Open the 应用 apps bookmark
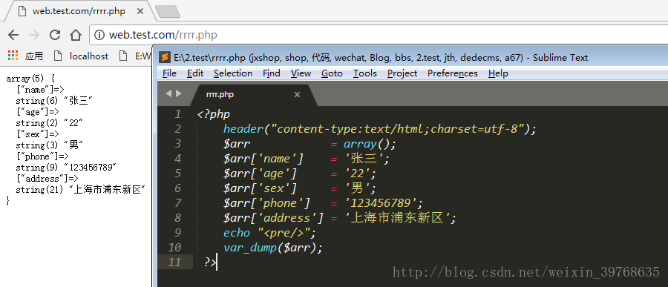Viewport: 668px width, 287px height. coord(33,56)
